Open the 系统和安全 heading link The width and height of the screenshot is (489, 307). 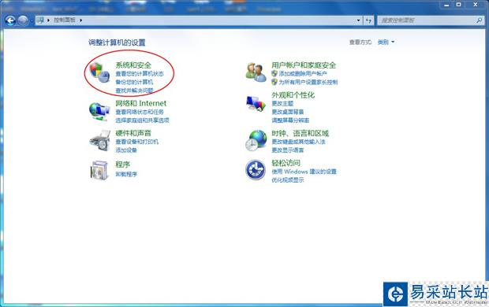[x=133, y=65]
